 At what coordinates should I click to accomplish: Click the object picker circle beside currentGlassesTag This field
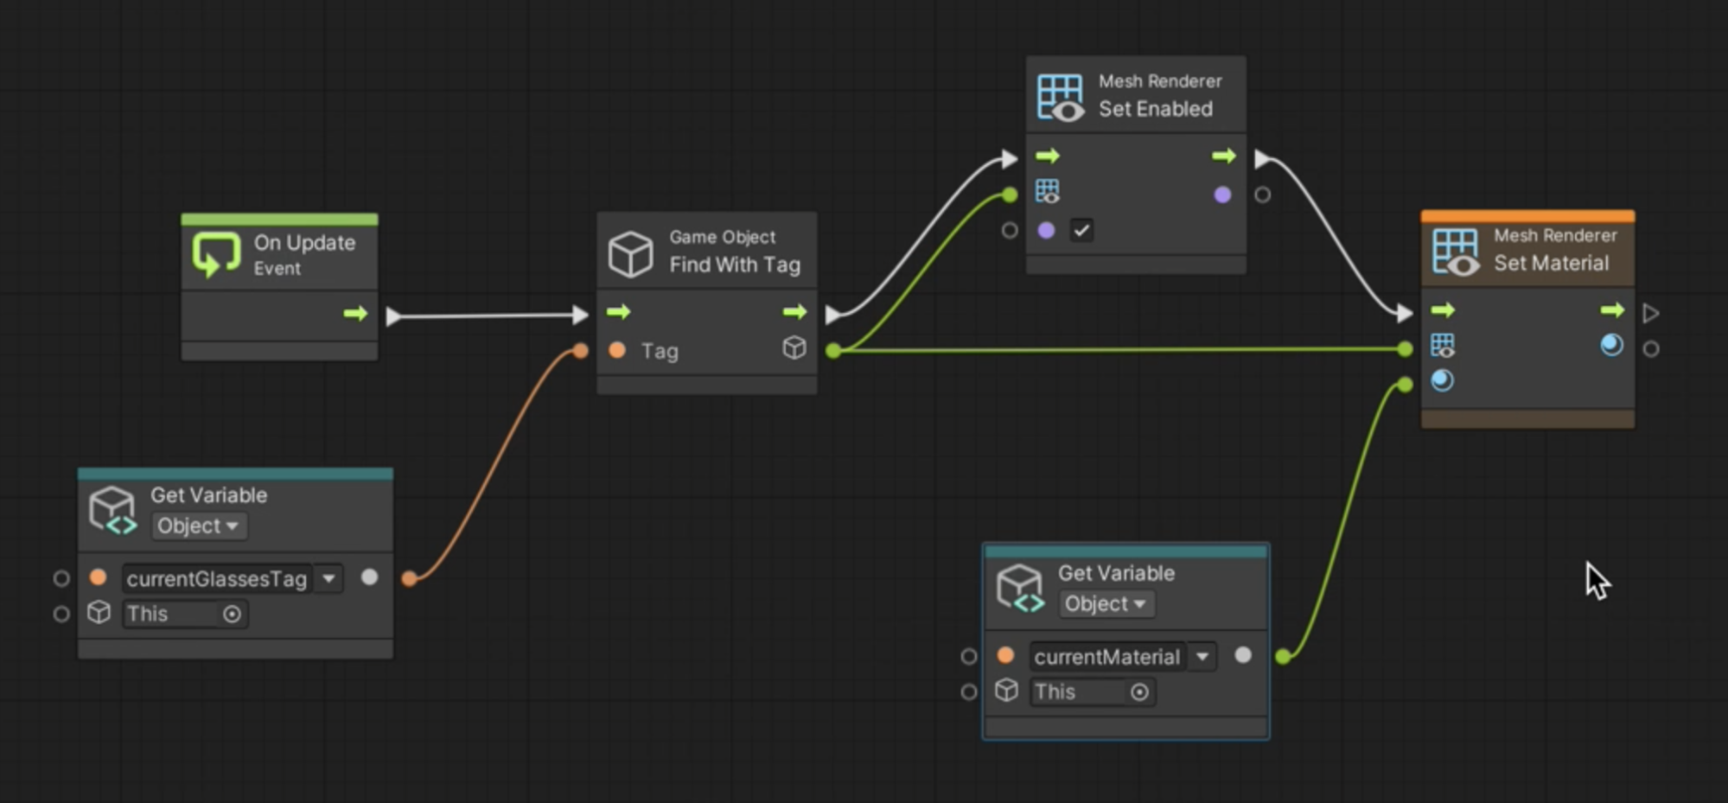232,615
